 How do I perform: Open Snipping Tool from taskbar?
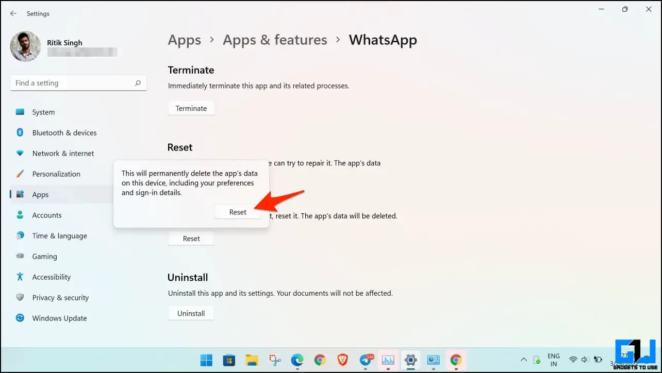point(274,360)
